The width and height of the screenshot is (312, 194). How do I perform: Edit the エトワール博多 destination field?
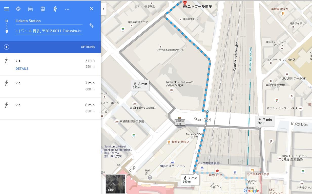49,31
